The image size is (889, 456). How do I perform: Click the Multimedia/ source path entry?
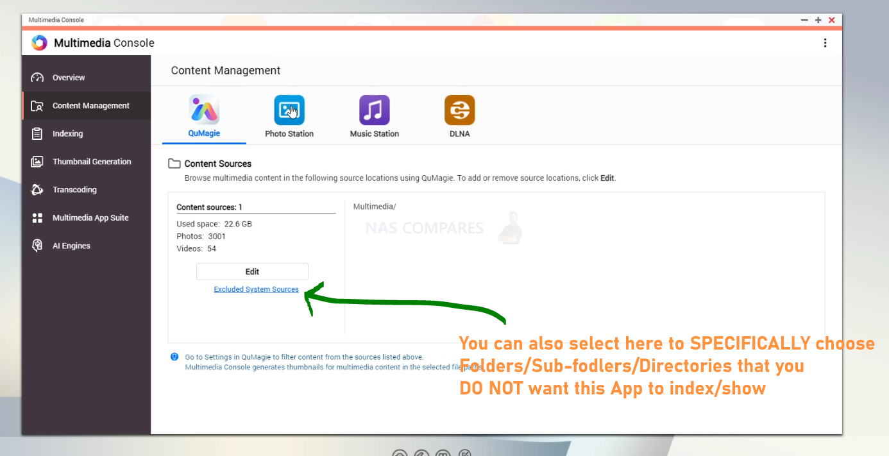[x=375, y=207]
